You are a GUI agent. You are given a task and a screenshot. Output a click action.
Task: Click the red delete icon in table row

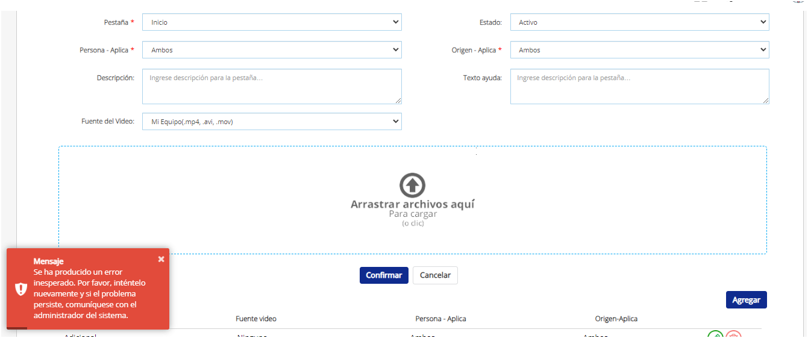point(733,335)
